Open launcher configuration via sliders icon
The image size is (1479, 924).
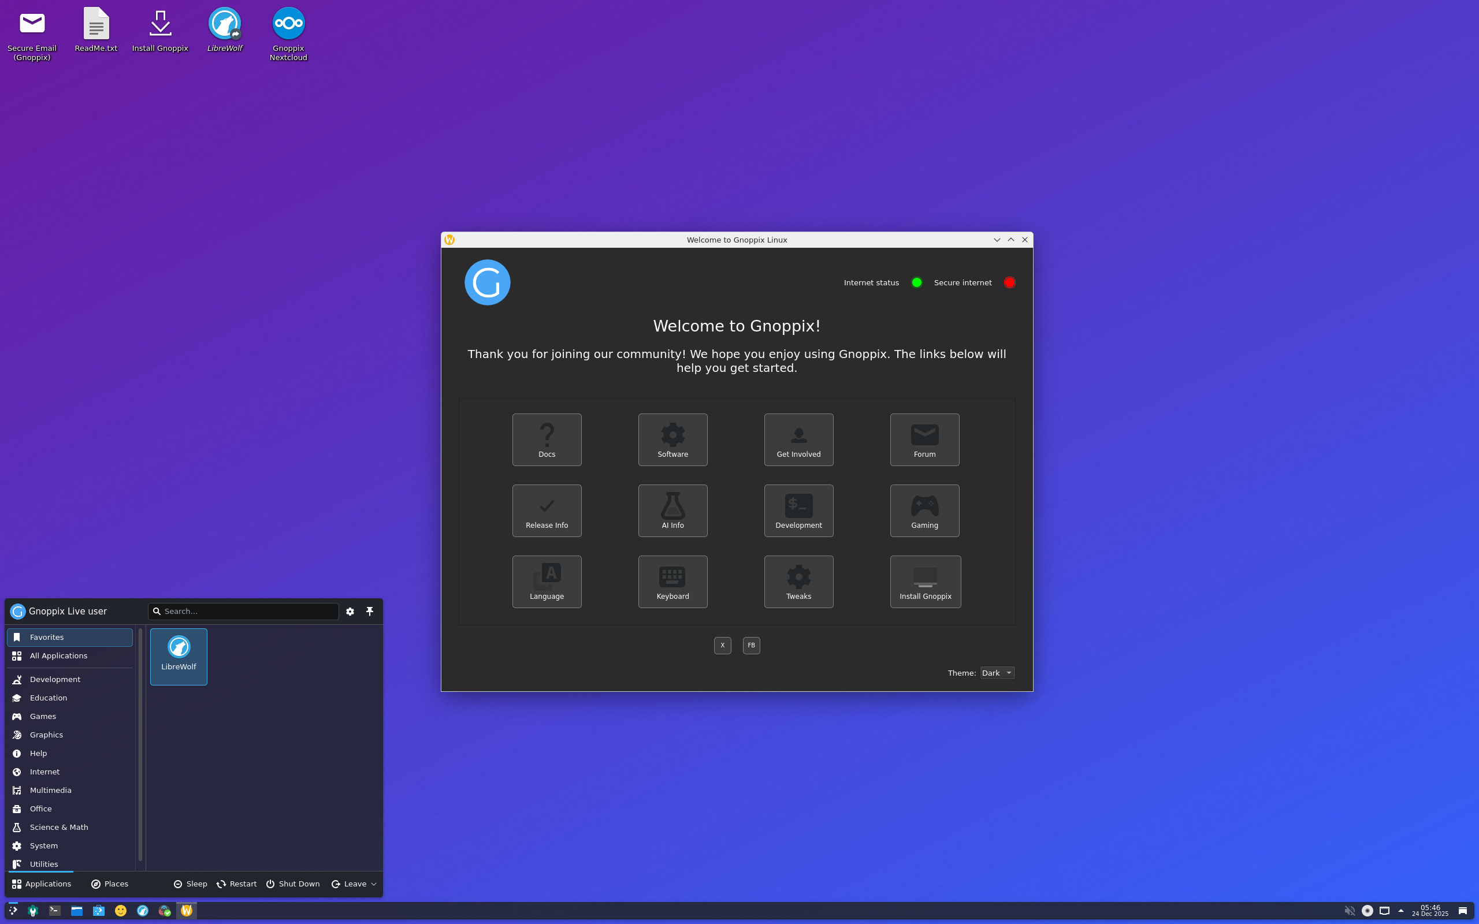(350, 611)
